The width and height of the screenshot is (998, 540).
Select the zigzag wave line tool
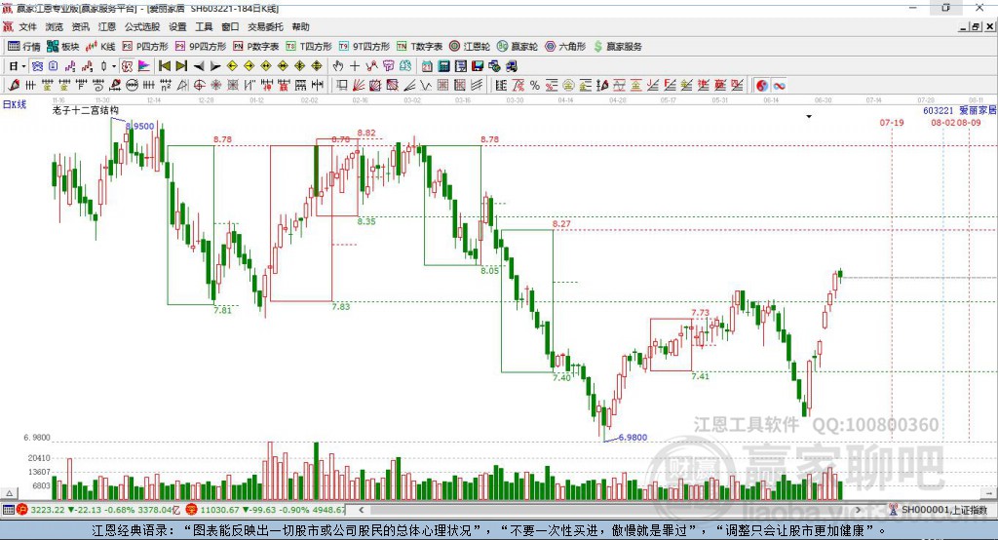pyautogui.click(x=427, y=86)
